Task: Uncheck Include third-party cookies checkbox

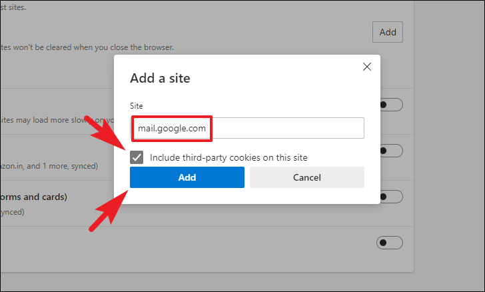Action: pos(137,157)
